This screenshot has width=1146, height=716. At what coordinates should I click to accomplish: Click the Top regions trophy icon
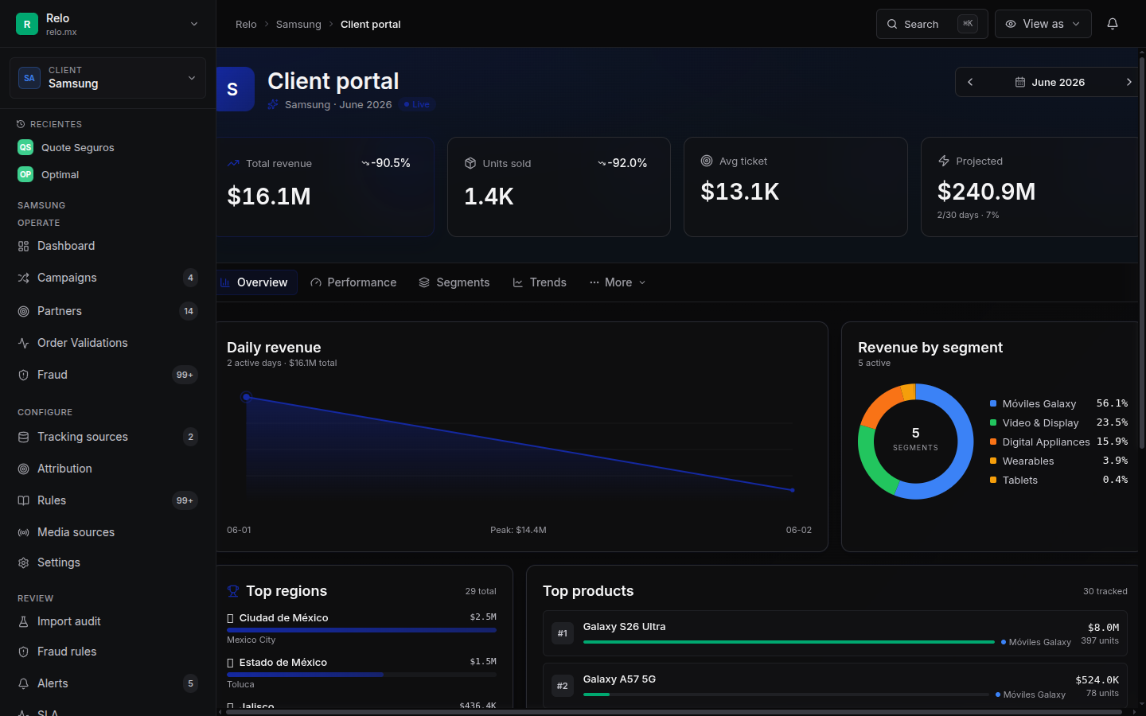pos(233,591)
